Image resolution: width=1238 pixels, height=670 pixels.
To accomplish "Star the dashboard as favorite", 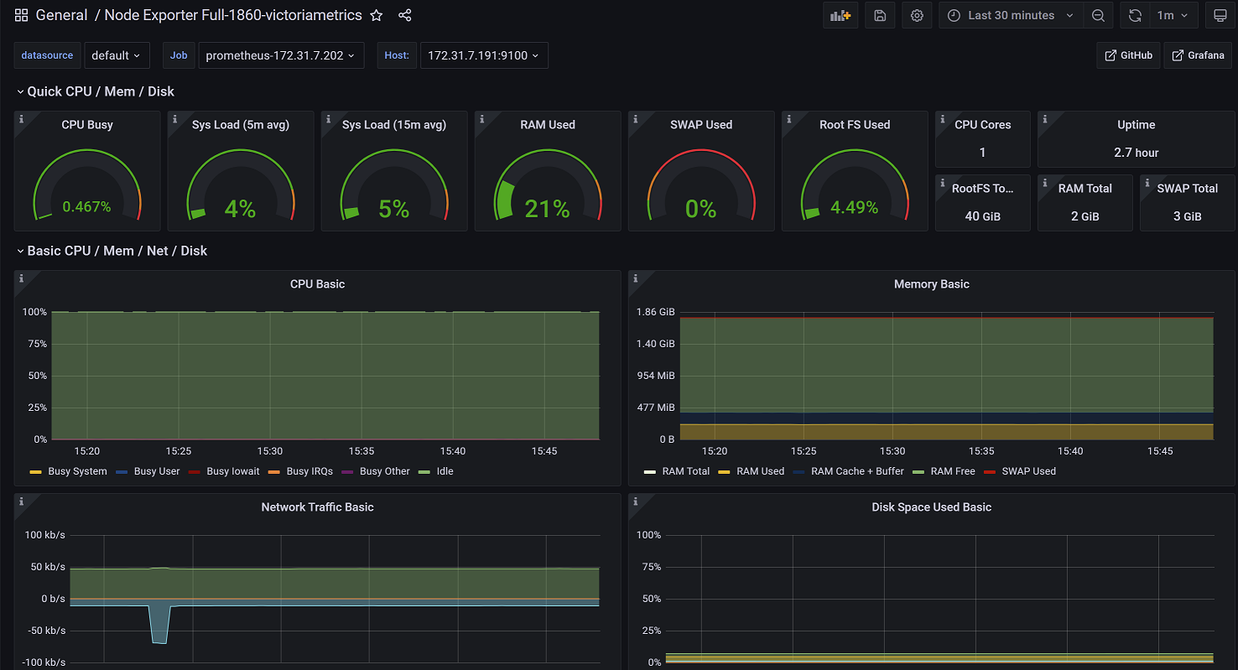I will pyautogui.click(x=377, y=15).
